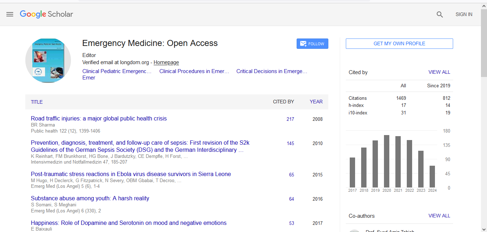Open Clinical Pediatric Emergency interest tag

(117, 71)
